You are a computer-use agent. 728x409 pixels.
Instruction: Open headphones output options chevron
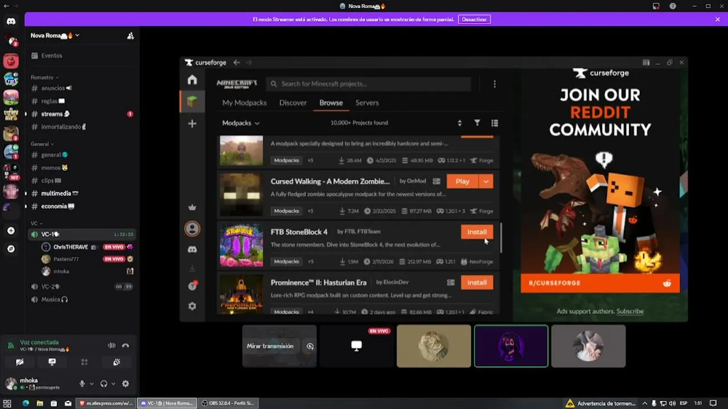(113, 383)
